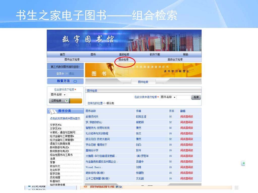Image resolution: width=258 pixels, height=193 pixels.
Task: Select the 图书检索 tab
Action: [143, 82]
